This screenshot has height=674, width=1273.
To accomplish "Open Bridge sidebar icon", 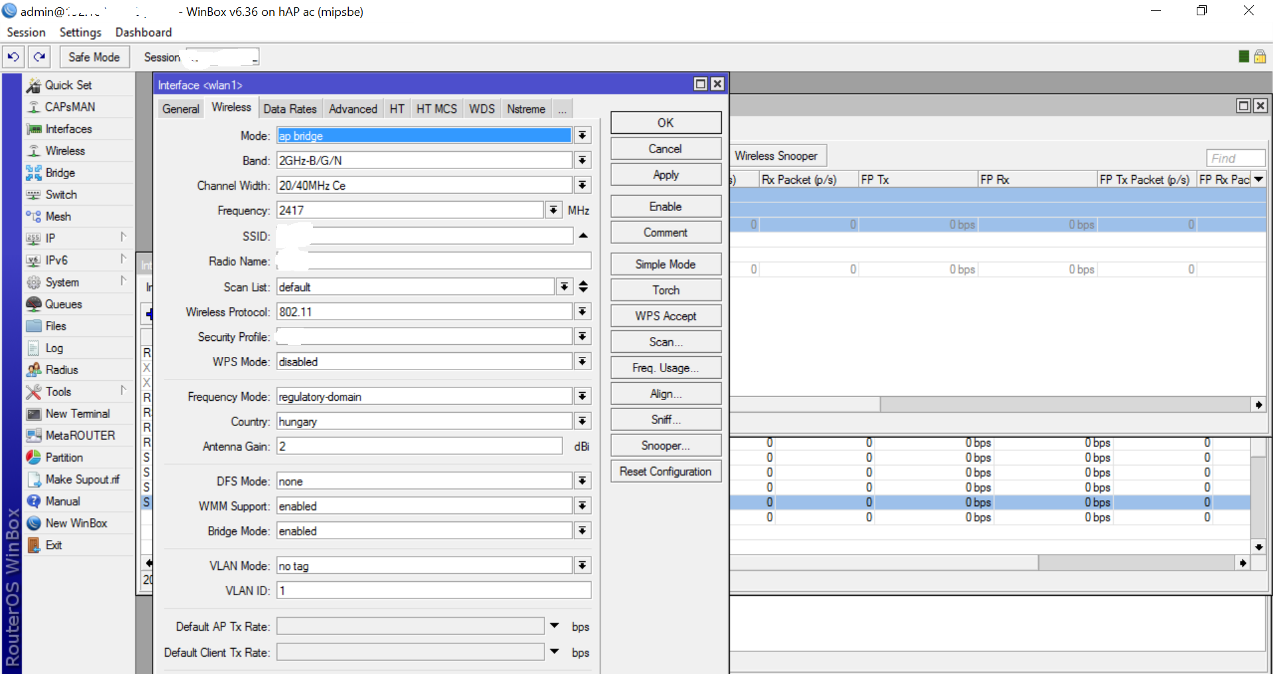I will coord(34,172).
